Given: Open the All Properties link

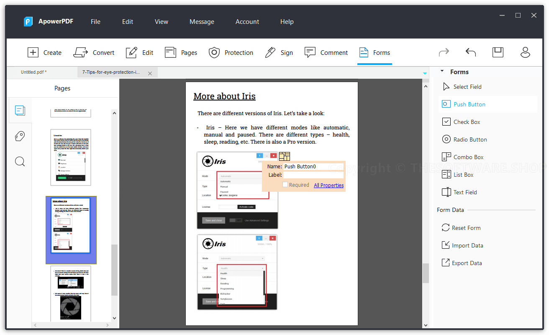Looking at the screenshot, I should [x=329, y=185].
